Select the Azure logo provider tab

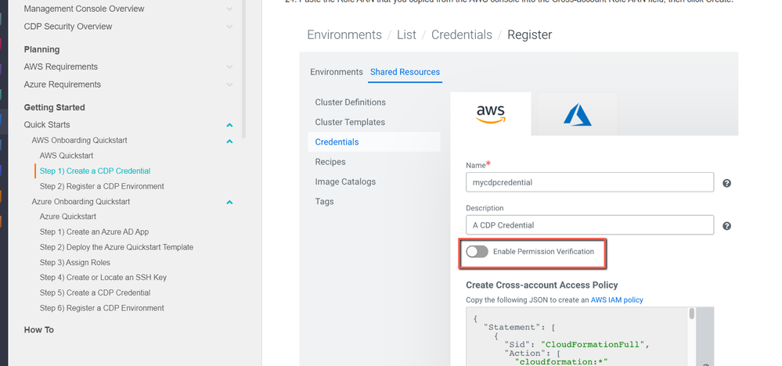577,114
